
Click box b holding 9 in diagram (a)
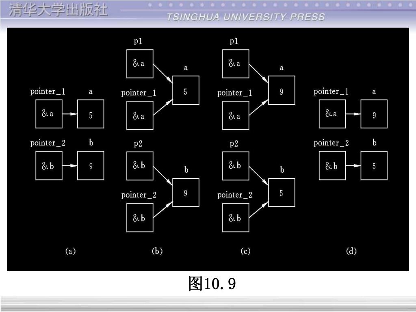pyautogui.click(x=91, y=166)
